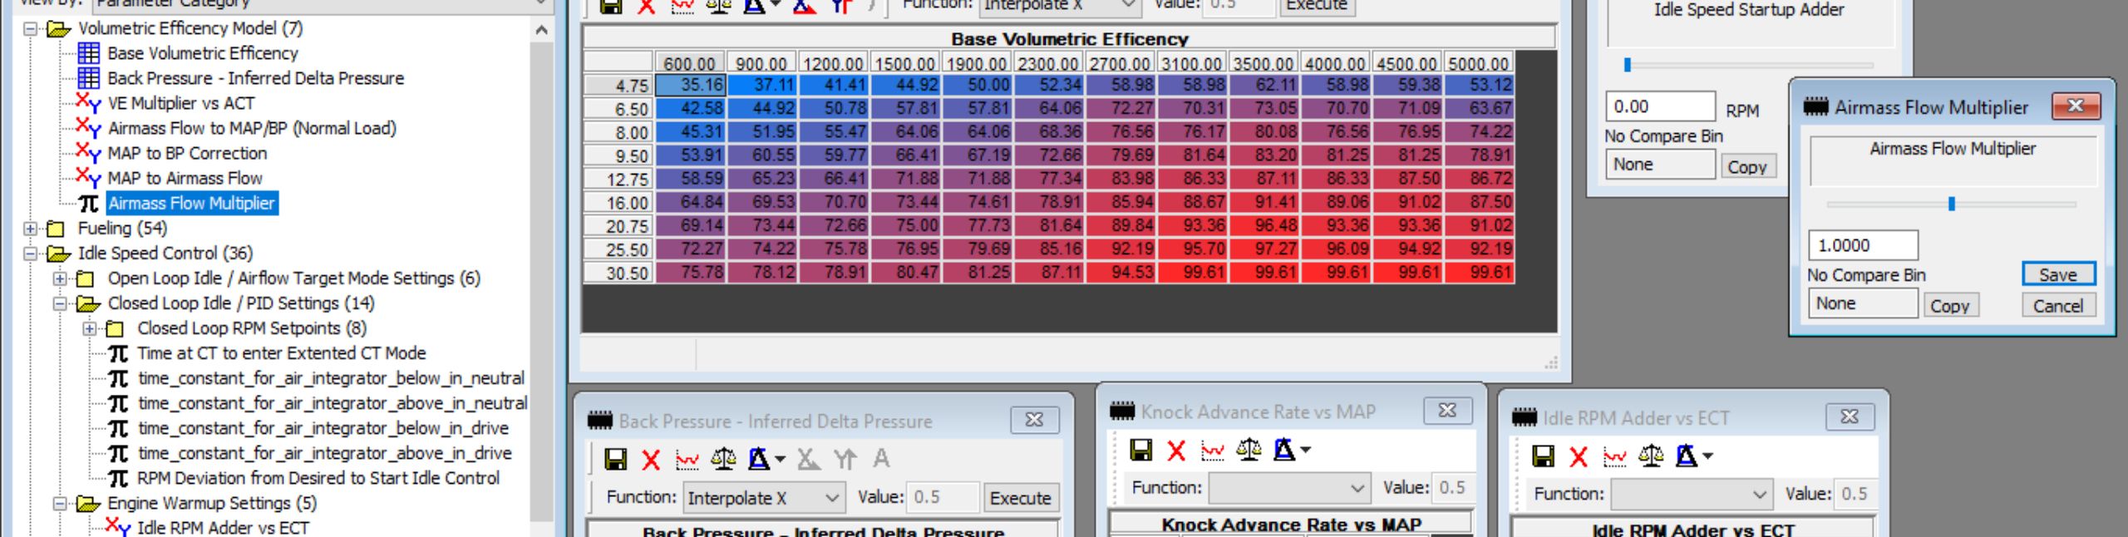The width and height of the screenshot is (2128, 537).
Task: Click the 1.0000 value input field
Action: (1862, 246)
